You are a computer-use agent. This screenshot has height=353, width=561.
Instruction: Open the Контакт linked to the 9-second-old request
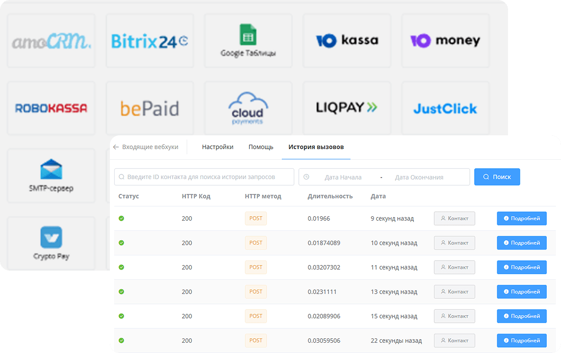click(x=454, y=218)
